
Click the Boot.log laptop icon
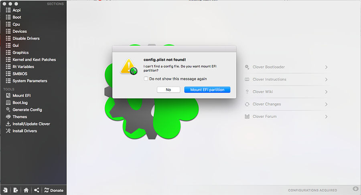coord(8,103)
